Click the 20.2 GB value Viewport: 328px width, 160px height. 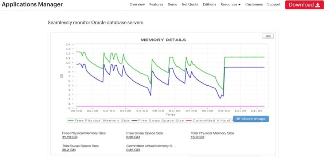coord(69,150)
